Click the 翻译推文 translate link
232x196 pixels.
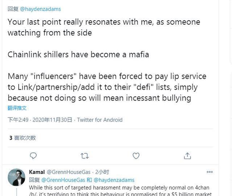[17, 108]
